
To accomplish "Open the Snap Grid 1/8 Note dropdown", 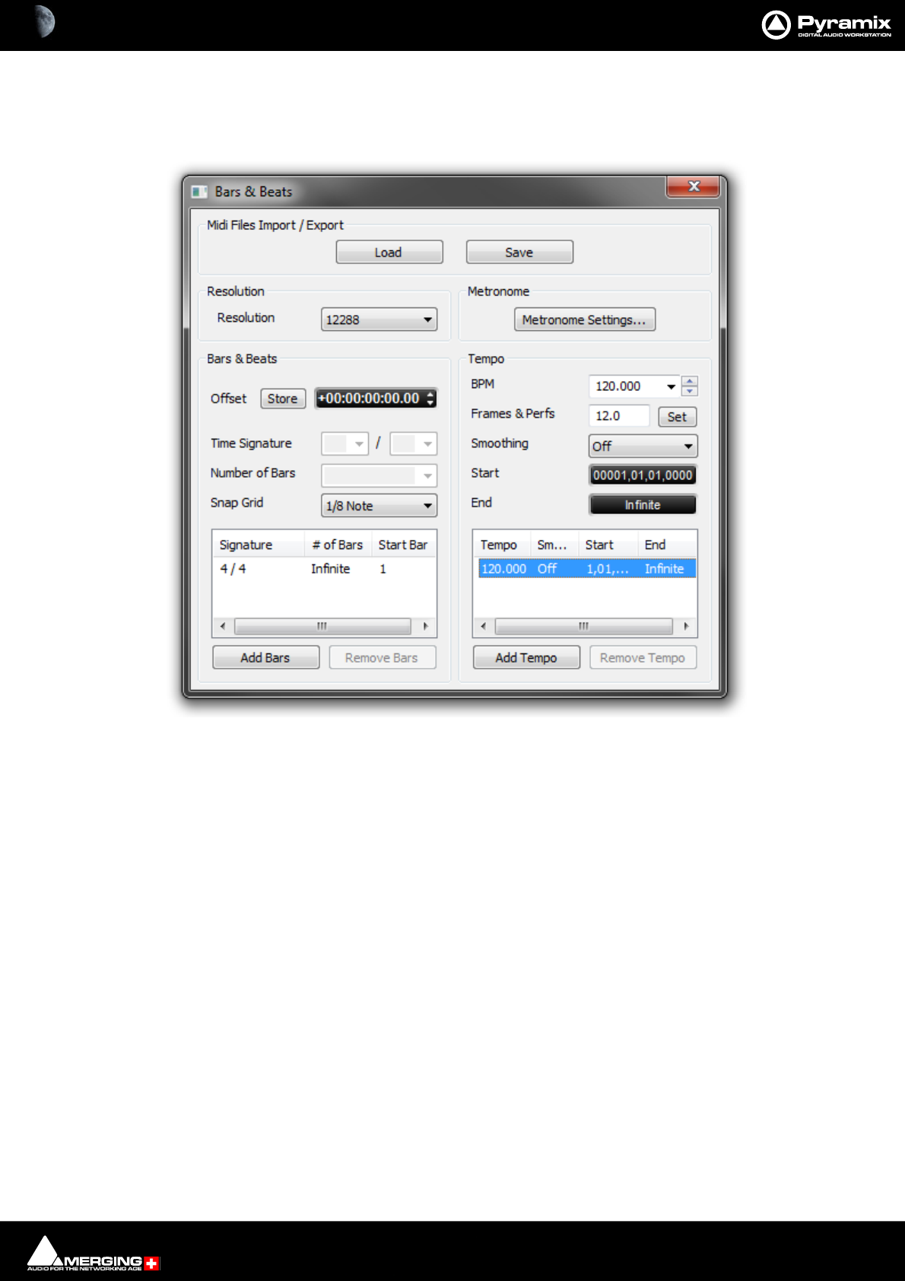I will click(x=379, y=505).
